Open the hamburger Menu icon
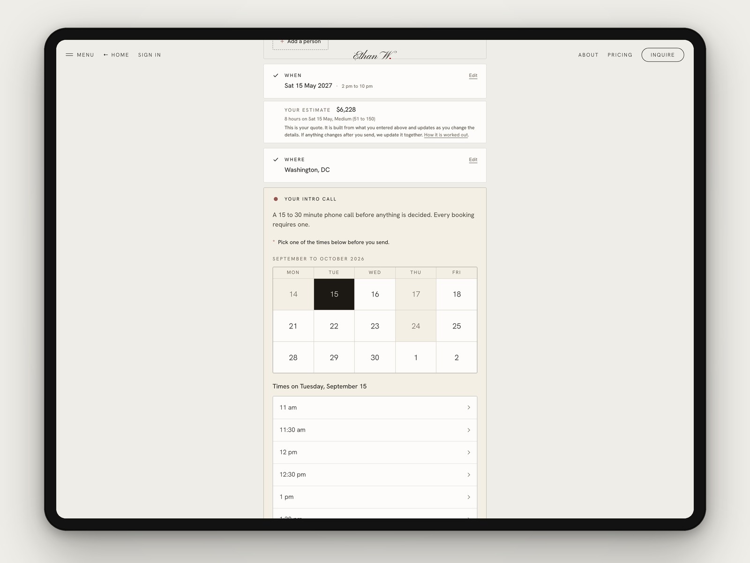 (69, 55)
